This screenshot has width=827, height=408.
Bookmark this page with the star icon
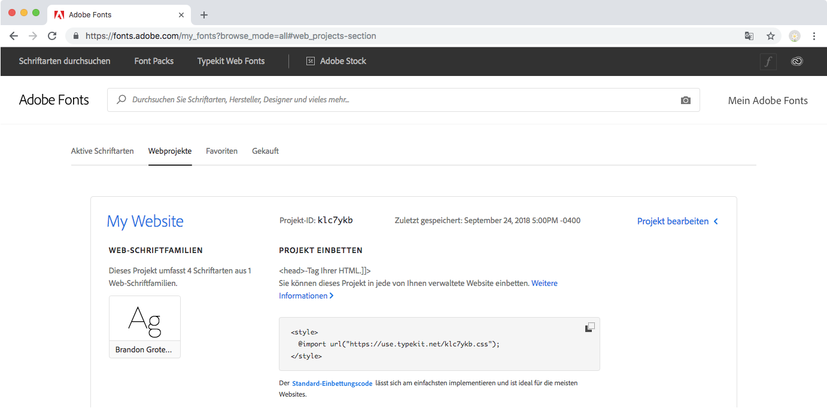coord(771,36)
